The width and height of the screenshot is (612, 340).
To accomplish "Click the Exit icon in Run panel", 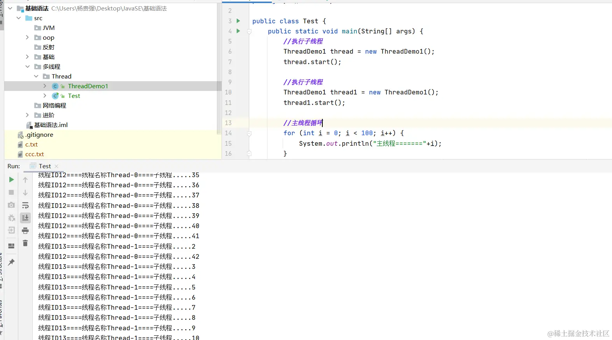I will coord(11,230).
